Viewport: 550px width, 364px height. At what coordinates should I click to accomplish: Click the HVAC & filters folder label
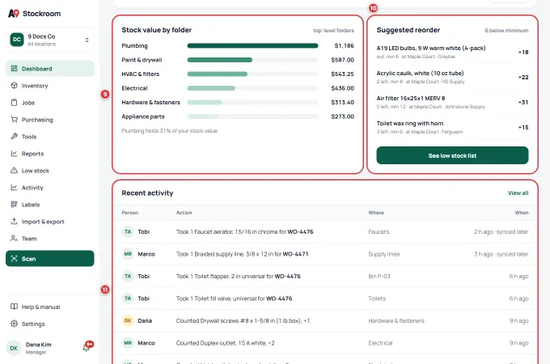click(140, 74)
